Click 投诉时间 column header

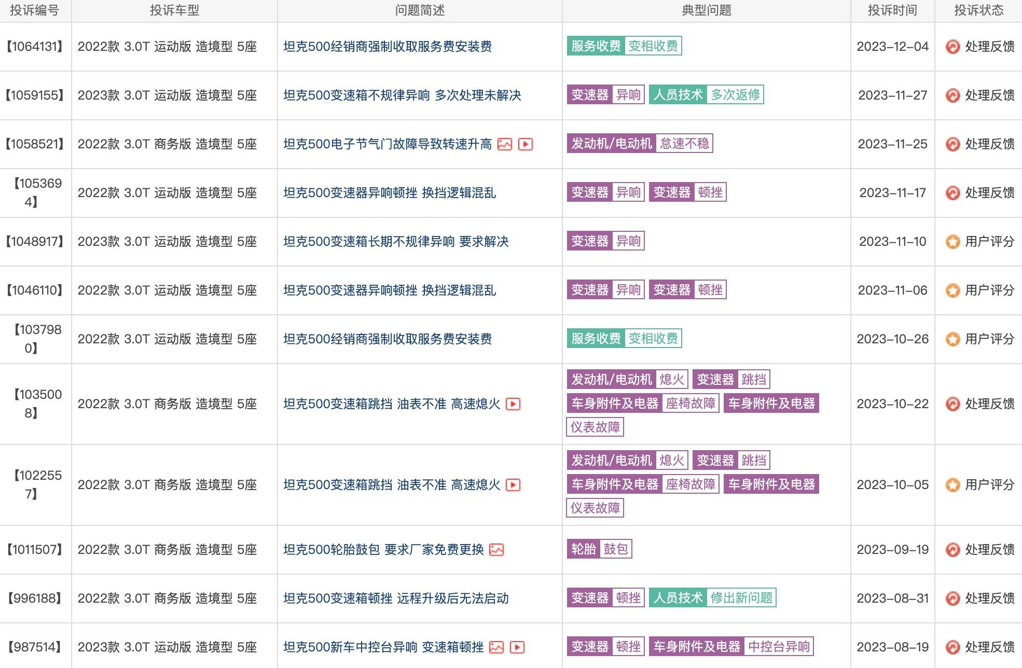tap(892, 10)
